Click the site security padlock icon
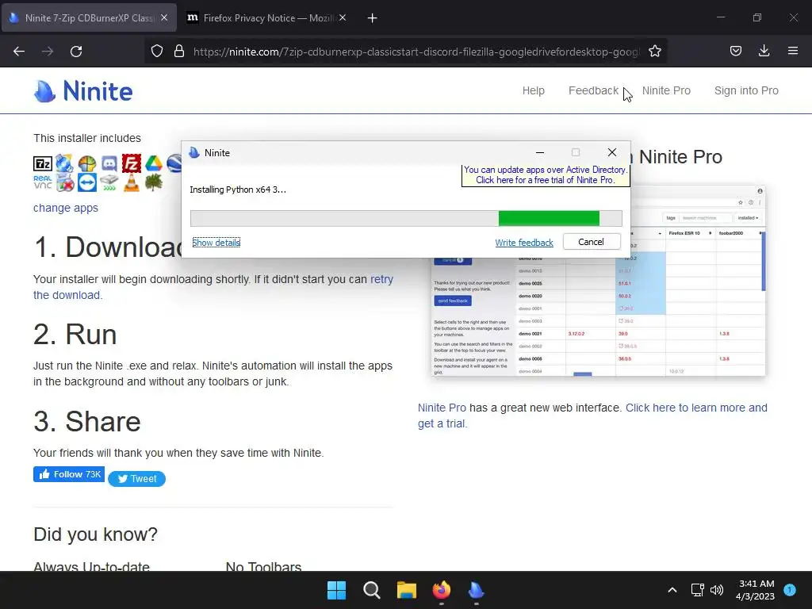The image size is (812, 609). tap(179, 52)
